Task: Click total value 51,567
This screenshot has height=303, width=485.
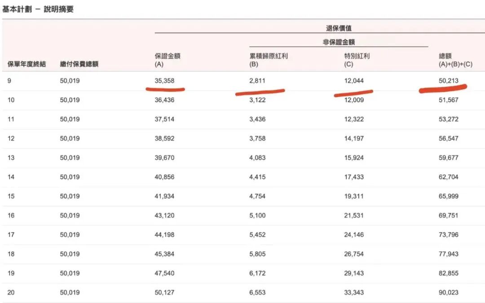Action: click(x=449, y=100)
